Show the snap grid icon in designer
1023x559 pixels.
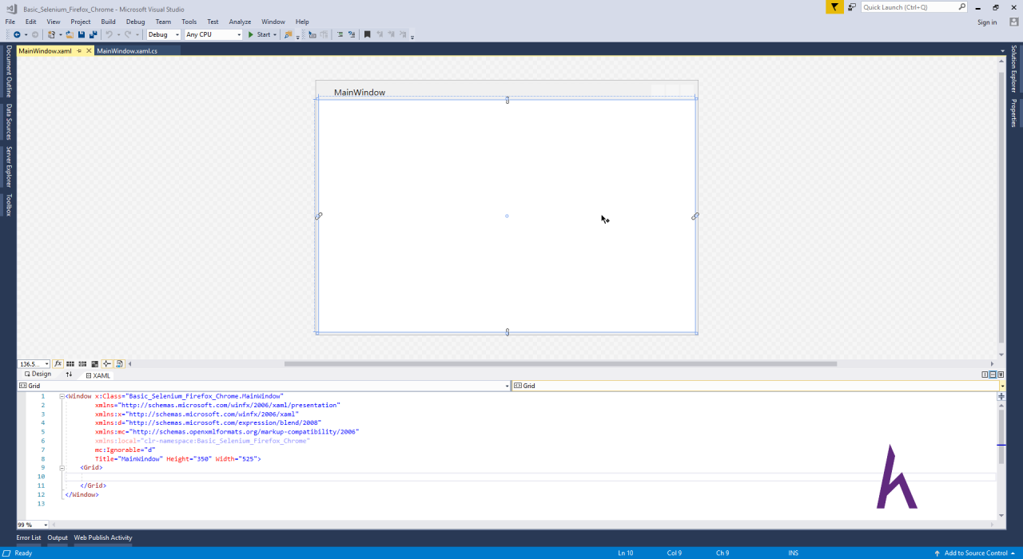(x=70, y=363)
